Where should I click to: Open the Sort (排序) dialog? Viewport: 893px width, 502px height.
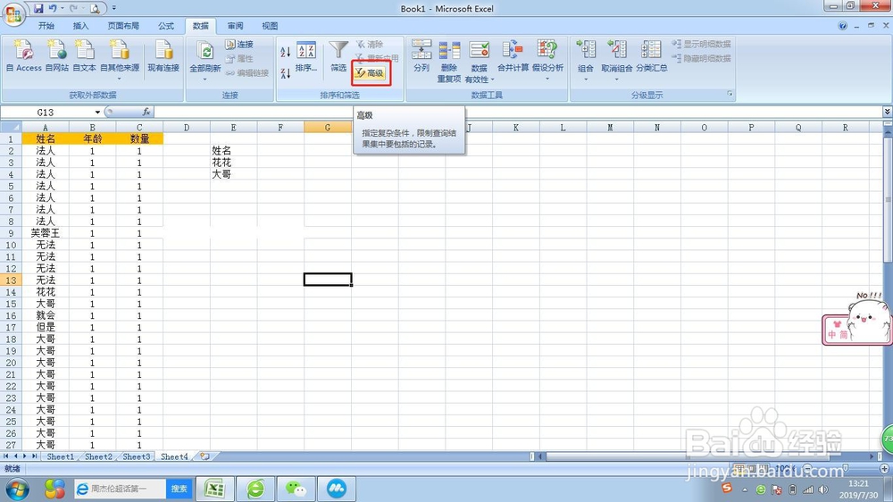click(306, 57)
